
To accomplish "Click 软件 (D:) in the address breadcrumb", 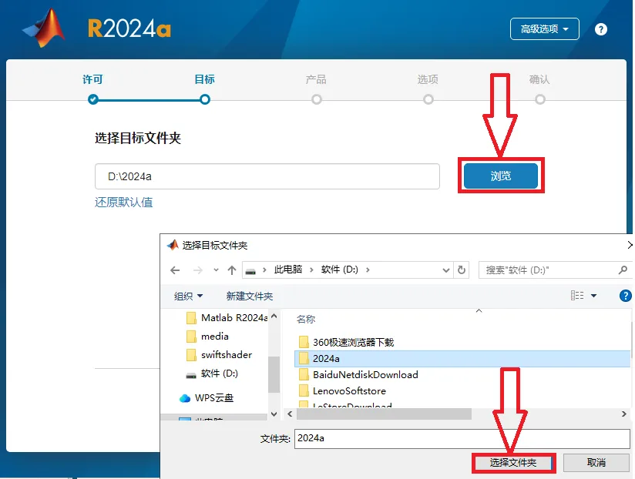I will click(339, 270).
